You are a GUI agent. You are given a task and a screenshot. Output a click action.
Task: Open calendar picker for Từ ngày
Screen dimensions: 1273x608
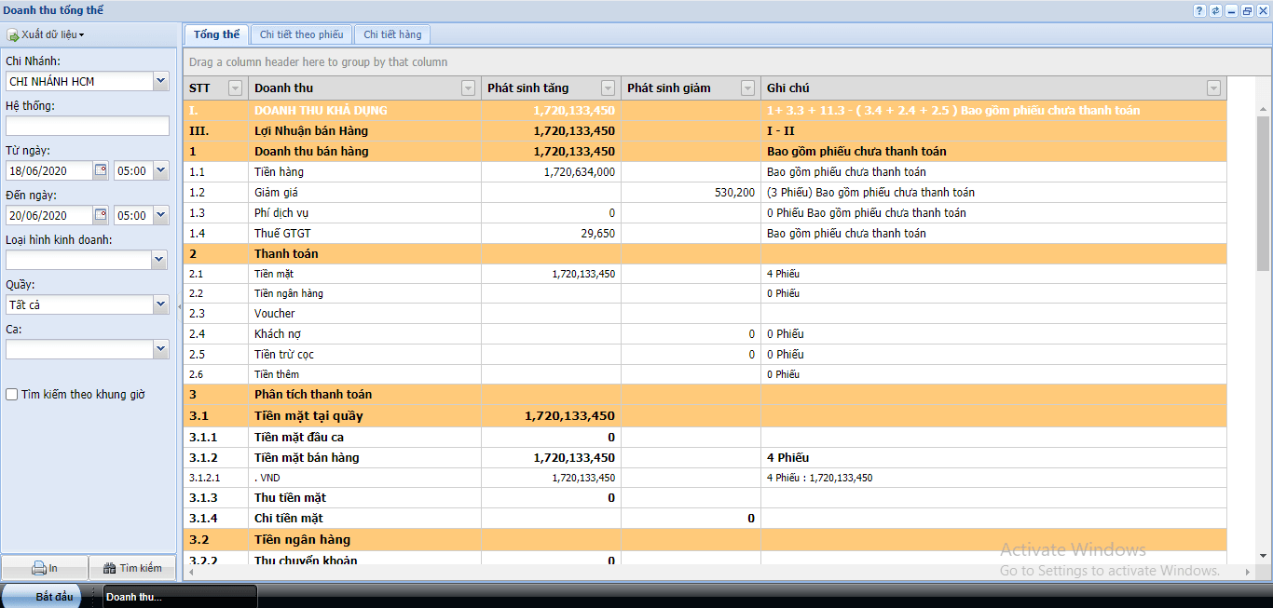(x=101, y=170)
